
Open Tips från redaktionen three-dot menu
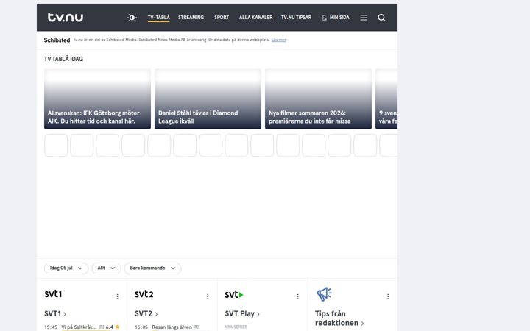388,296
